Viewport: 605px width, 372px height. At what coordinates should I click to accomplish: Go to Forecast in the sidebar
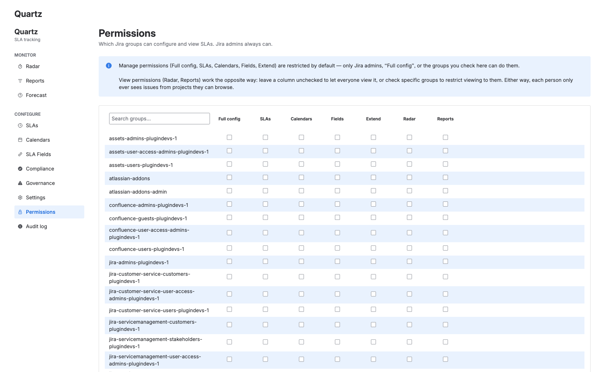(49, 95)
